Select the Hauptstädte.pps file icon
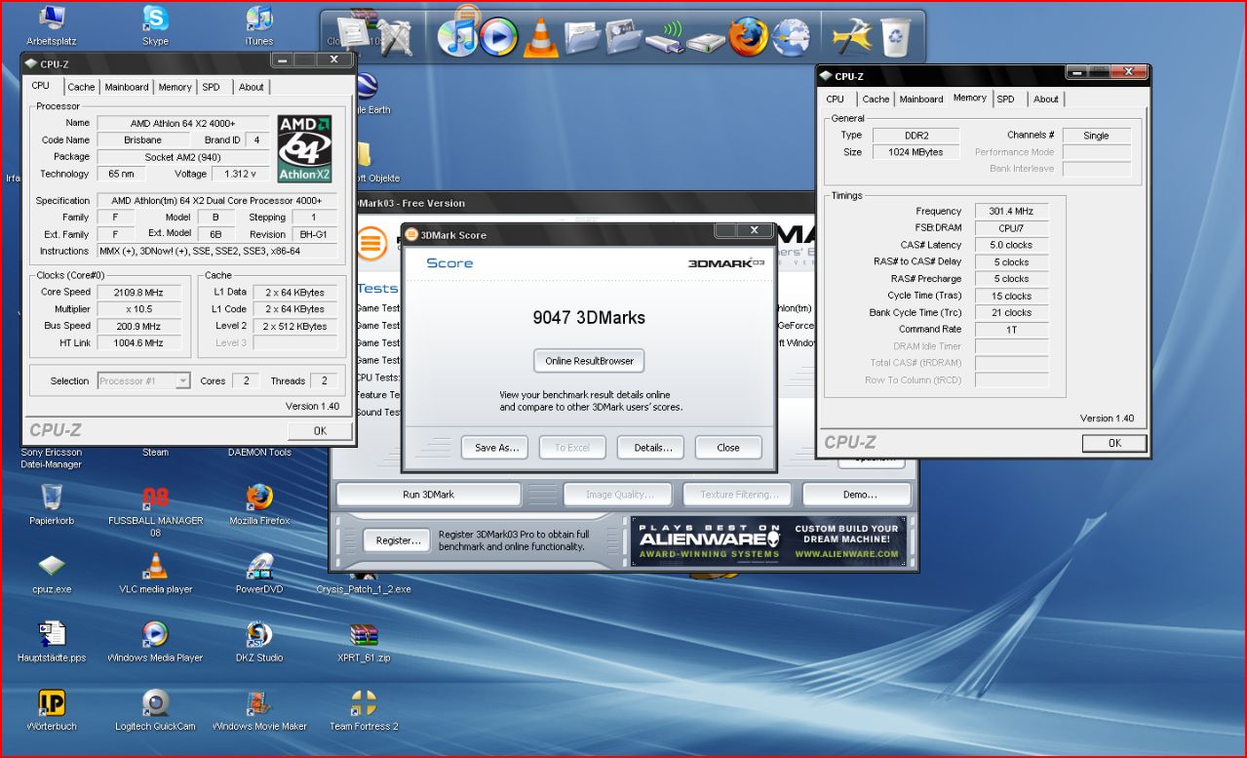The width and height of the screenshot is (1247, 758). coord(52,641)
